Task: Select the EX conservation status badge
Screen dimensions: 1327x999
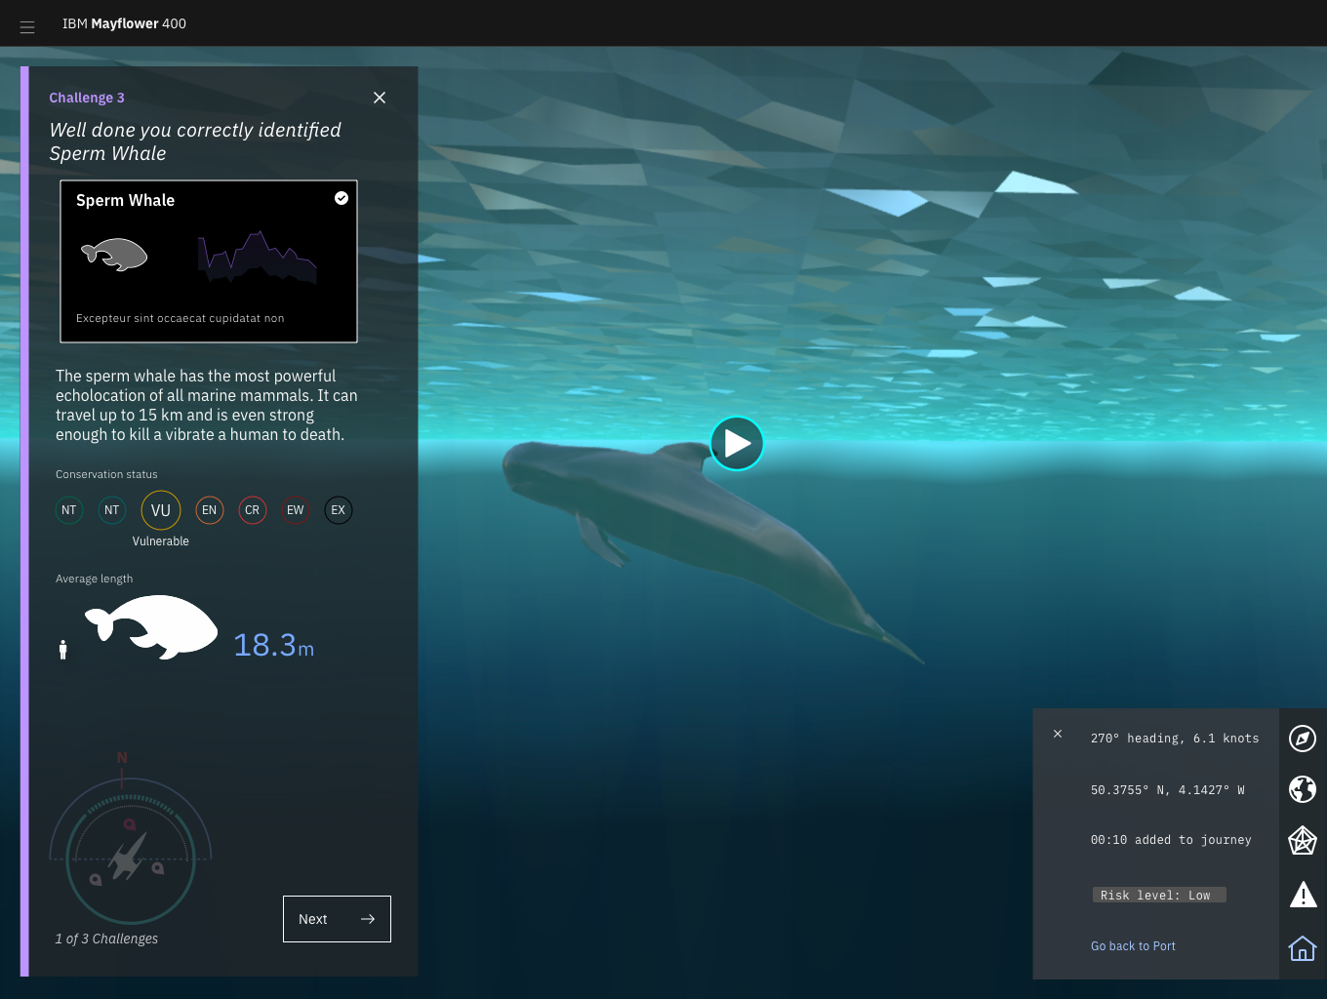Action: (x=339, y=510)
